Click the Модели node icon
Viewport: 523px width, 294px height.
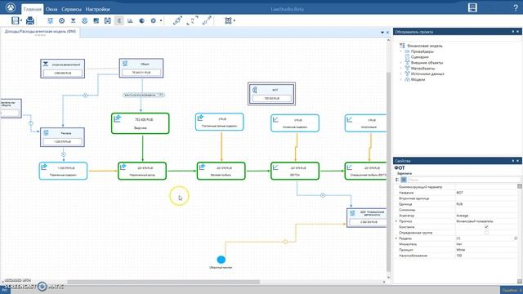(407, 79)
